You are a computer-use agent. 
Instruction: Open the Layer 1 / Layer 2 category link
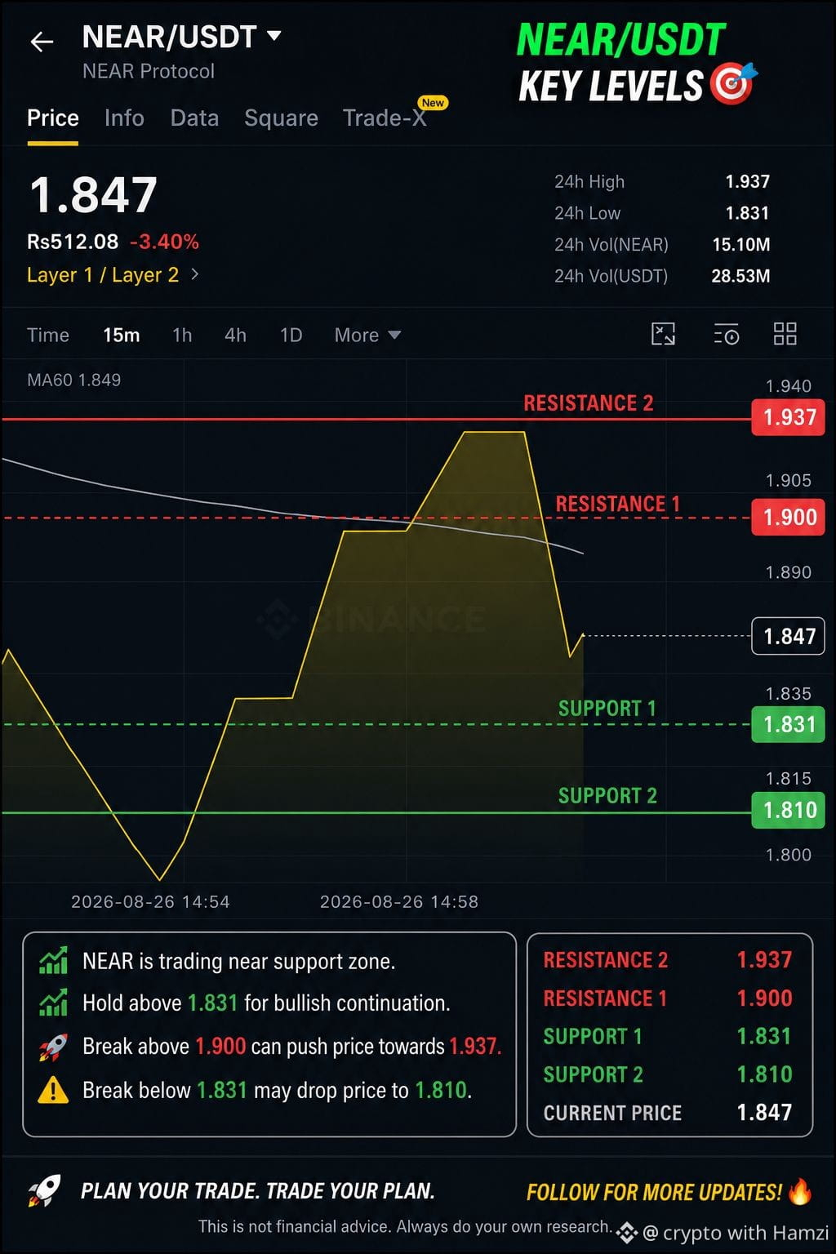point(103,275)
